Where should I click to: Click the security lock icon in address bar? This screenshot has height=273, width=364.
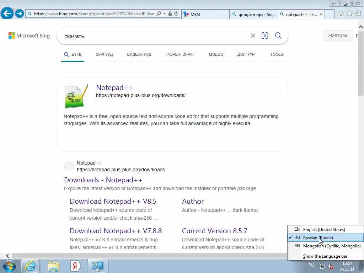[170, 14]
